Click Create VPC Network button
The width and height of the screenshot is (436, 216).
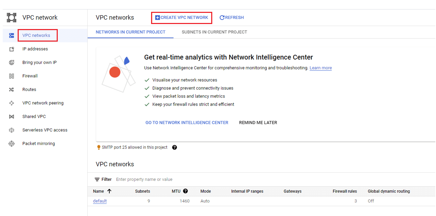pyautogui.click(x=182, y=18)
